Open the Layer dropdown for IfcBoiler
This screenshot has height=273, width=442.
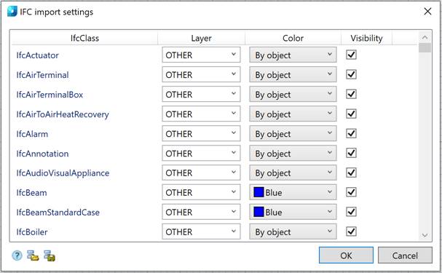pyautogui.click(x=201, y=232)
